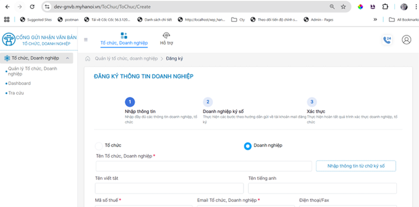Reload the page

tap(32, 7)
